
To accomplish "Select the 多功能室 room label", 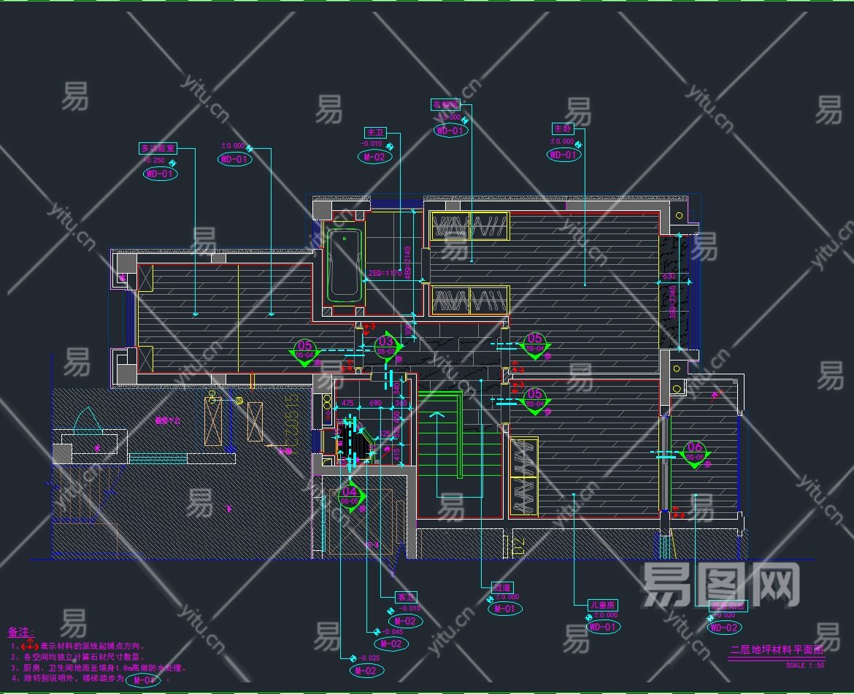I will pos(158,148).
